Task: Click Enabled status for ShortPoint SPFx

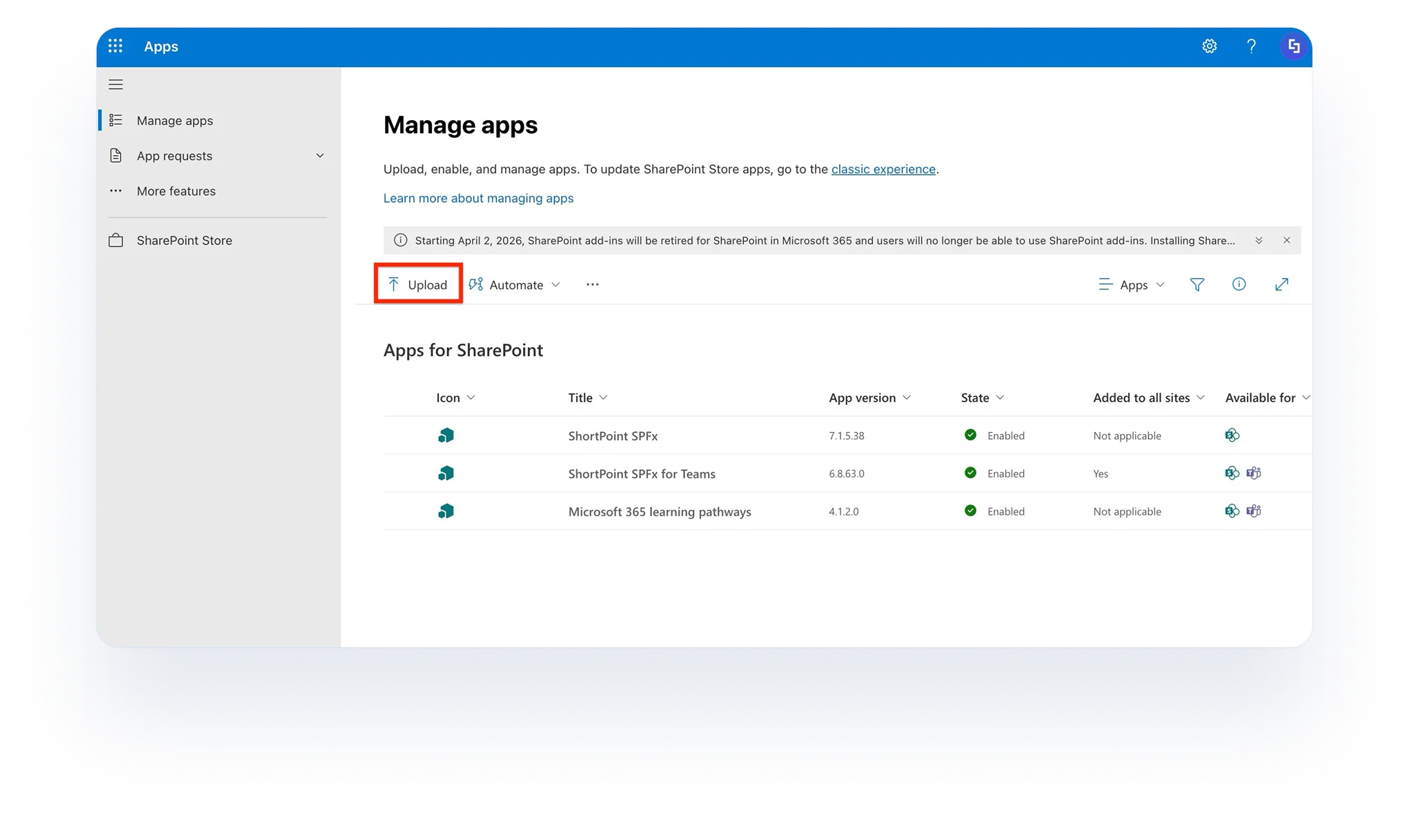Action: click(x=994, y=435)
